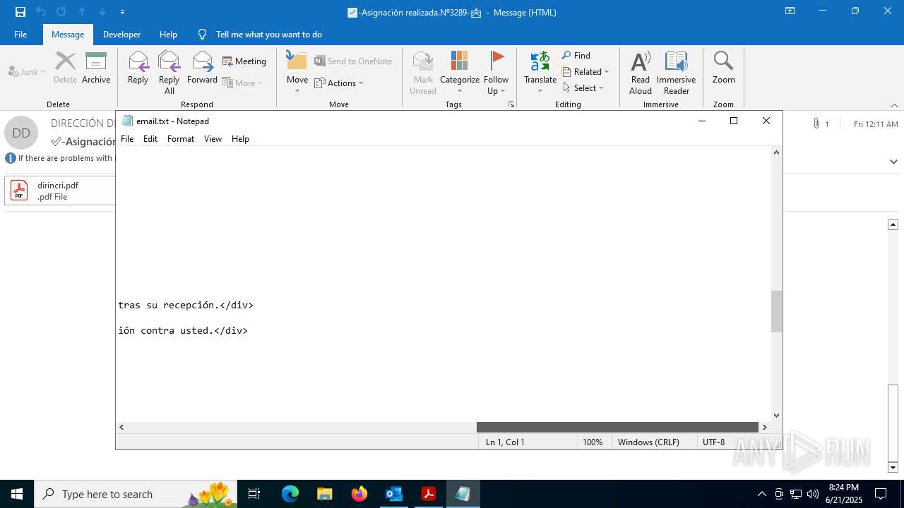
Task: Expand the More respond options dropdown
Action: (242, 83)
